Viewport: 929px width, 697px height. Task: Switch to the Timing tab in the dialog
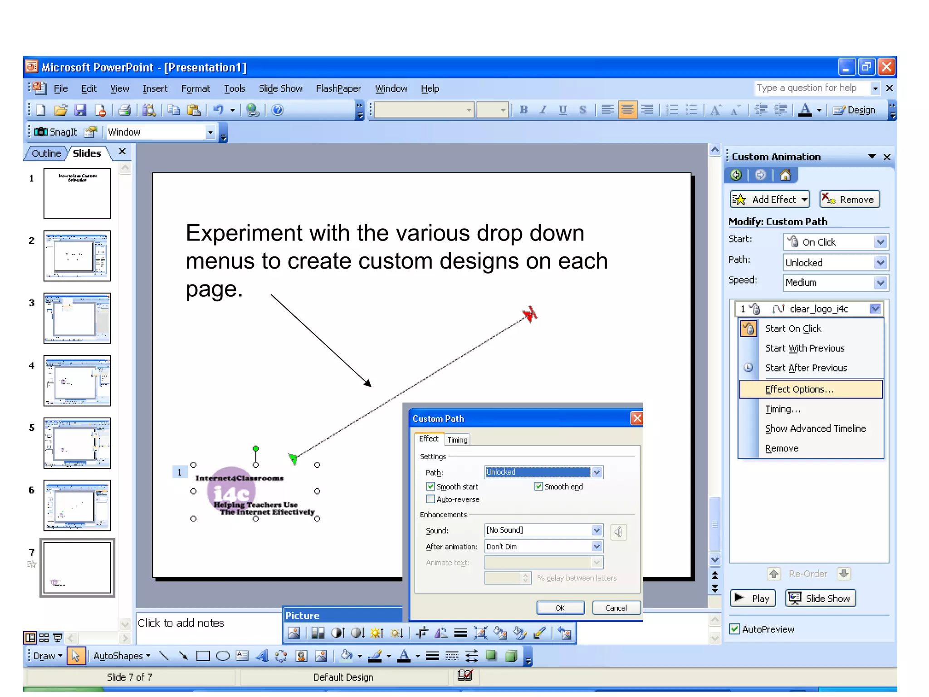pyautogui.click(x=457, y=440)
